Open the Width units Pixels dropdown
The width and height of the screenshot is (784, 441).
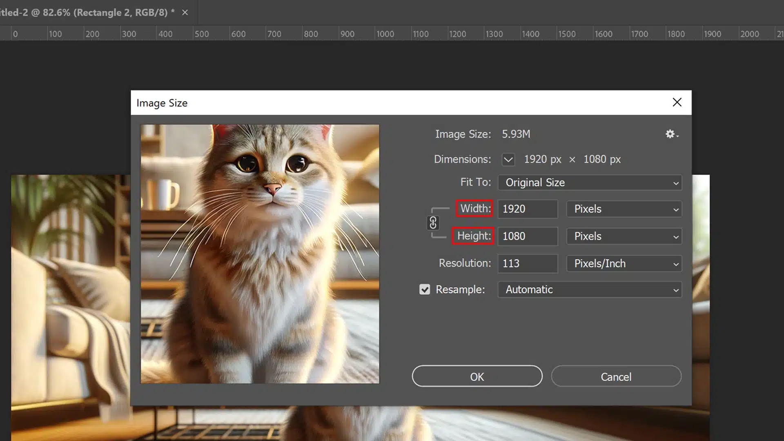click(624, 209)
